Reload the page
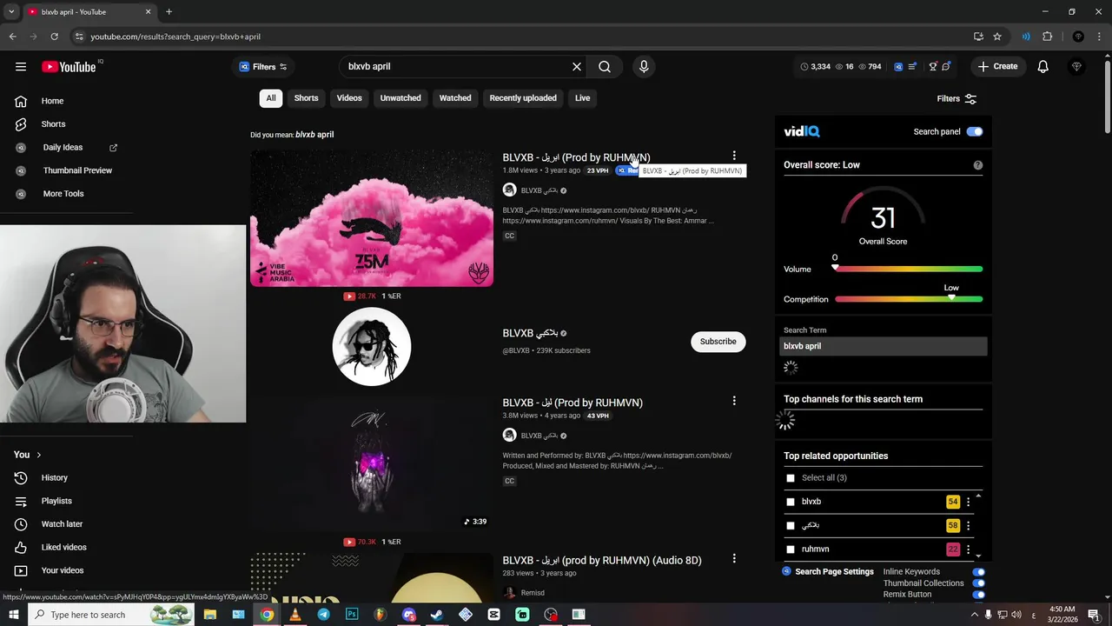The image size is (1112, 626). 54,37
